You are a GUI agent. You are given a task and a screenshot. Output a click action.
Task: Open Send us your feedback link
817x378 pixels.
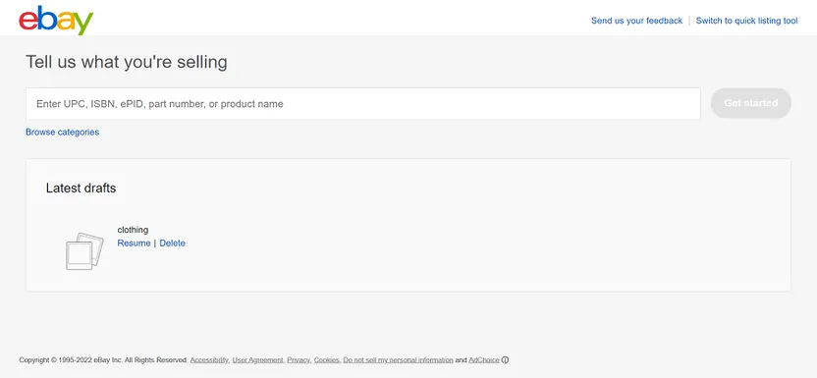pos(636,21)
